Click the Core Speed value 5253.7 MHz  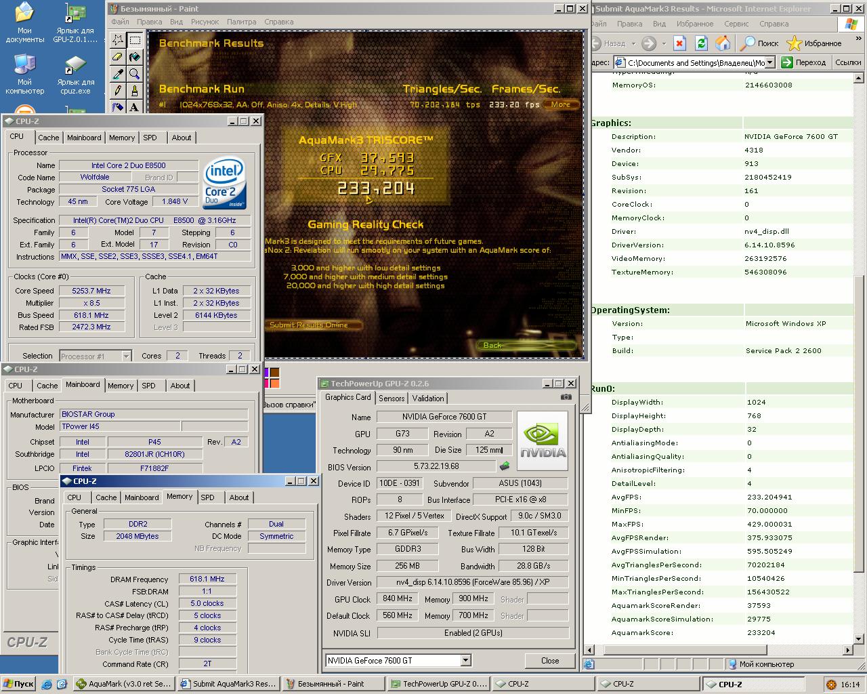point(91,291)
